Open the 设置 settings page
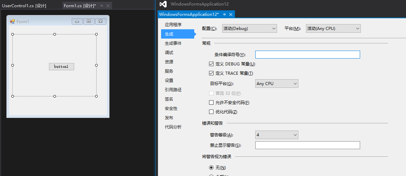The height and width of the screenshot is (176, 406). [169, 81]
